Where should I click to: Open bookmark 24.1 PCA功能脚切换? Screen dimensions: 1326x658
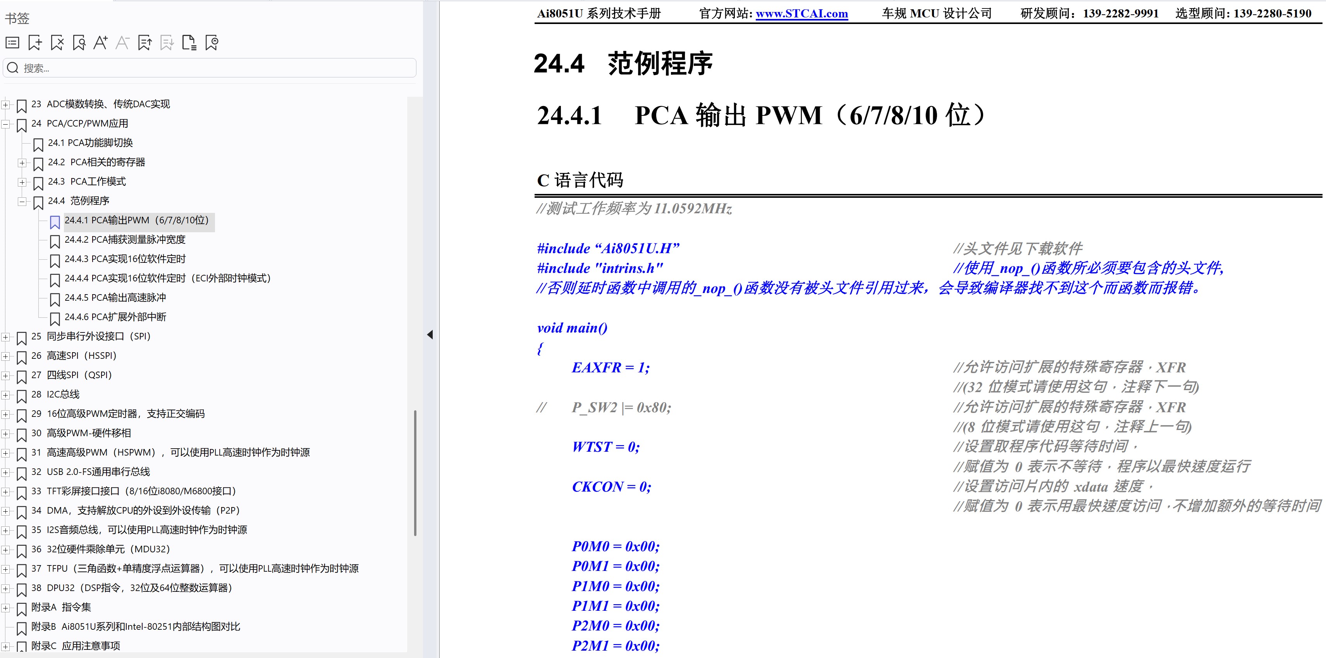[x=91, y=142]
